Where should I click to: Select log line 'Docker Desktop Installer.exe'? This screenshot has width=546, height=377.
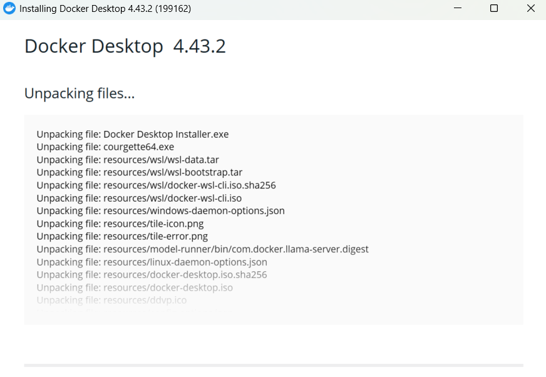click(x=133, y=134)
